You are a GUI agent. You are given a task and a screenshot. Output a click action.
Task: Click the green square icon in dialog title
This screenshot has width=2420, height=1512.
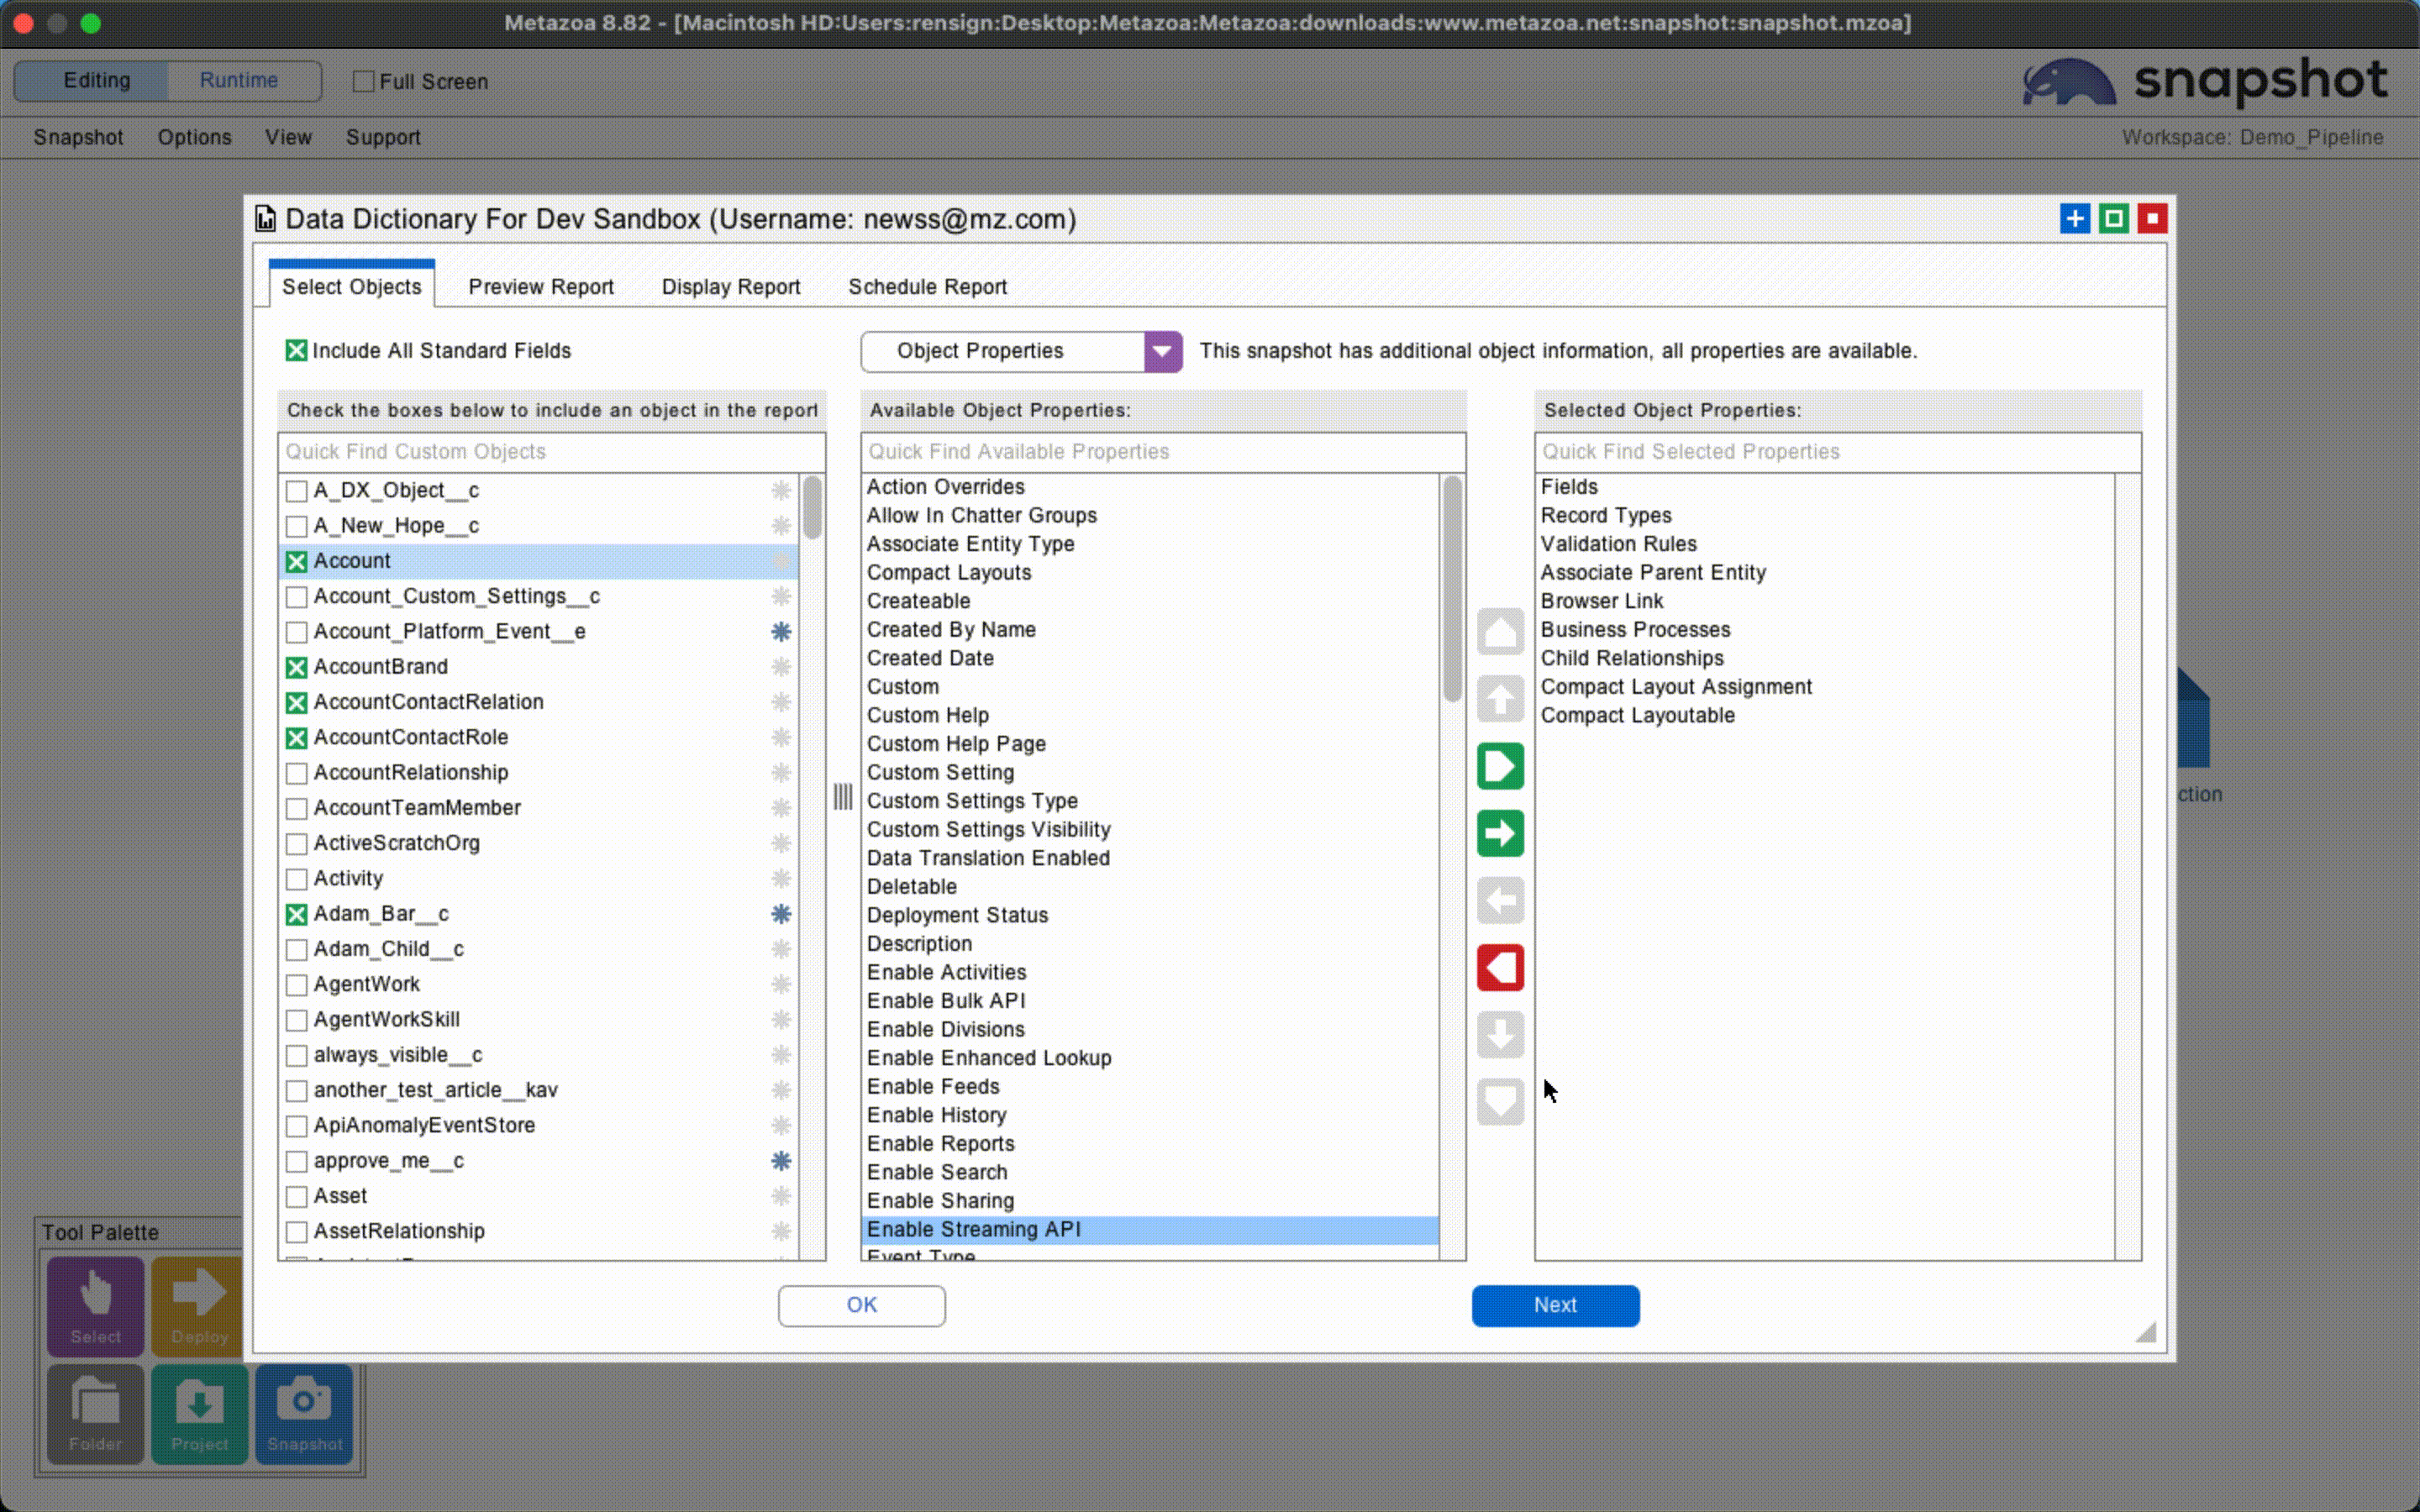pos(2114,218)
